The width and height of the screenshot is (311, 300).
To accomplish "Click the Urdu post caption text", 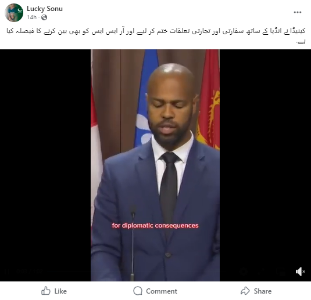I will [156, 36].
